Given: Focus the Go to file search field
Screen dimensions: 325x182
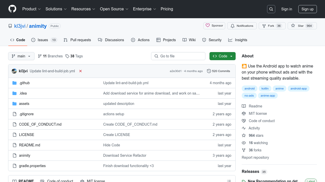Looking at the screenshot, I should 178,56.
